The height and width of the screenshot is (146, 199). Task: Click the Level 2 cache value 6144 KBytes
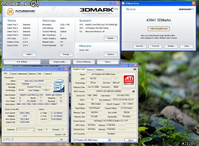point(57,119)
